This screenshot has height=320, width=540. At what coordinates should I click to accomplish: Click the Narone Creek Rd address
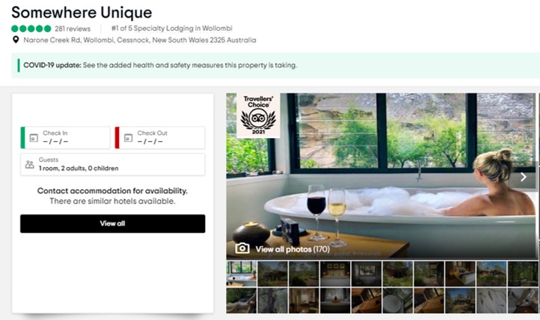pyautogui.click(x=139, y=40)
